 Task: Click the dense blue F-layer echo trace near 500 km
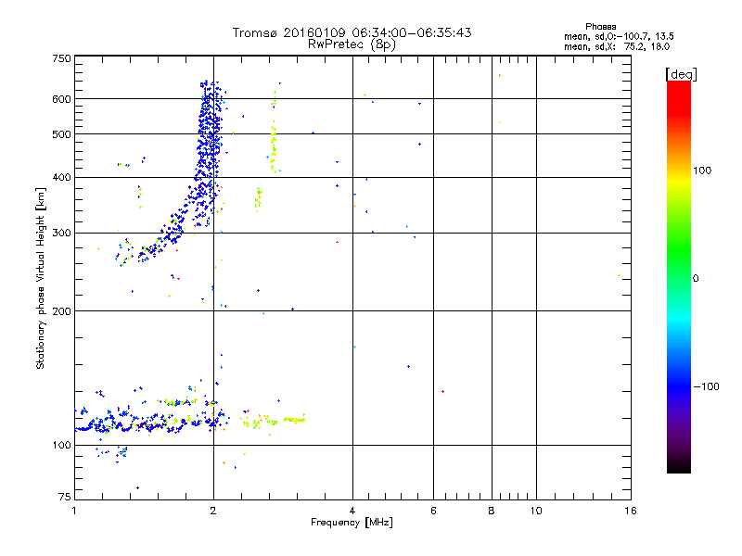click(209, 134)
